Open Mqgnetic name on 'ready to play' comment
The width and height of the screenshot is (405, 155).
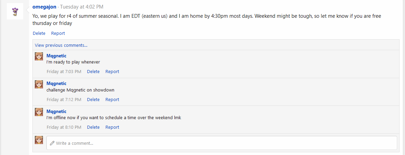56,56
